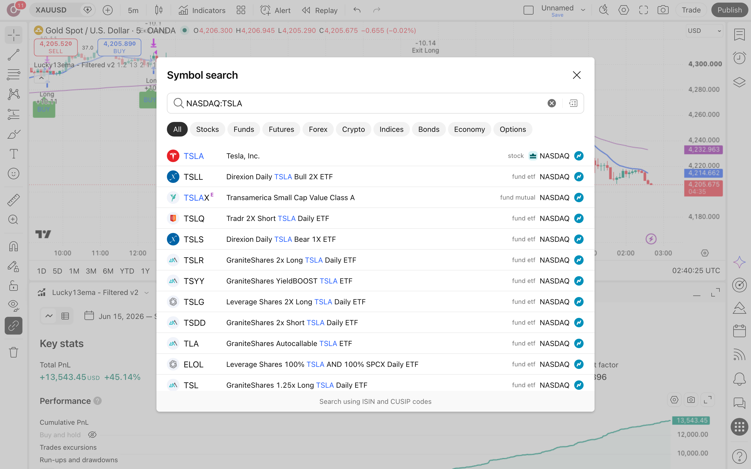Expand the Lucky13ema strategy dropdown
The height and width of the screenshot is (469, 751).
[147, 293]
